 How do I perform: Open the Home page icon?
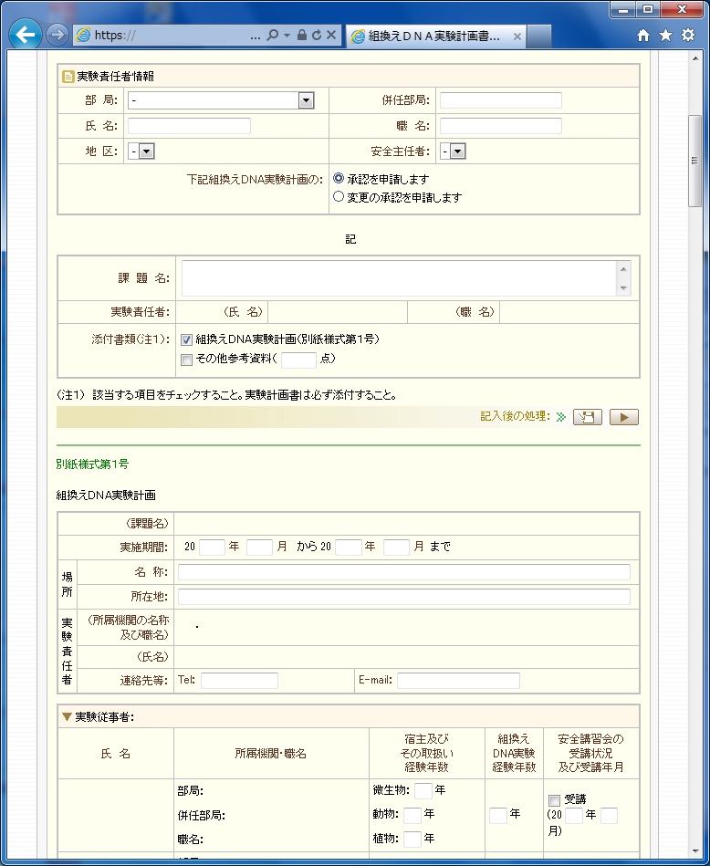643,36
